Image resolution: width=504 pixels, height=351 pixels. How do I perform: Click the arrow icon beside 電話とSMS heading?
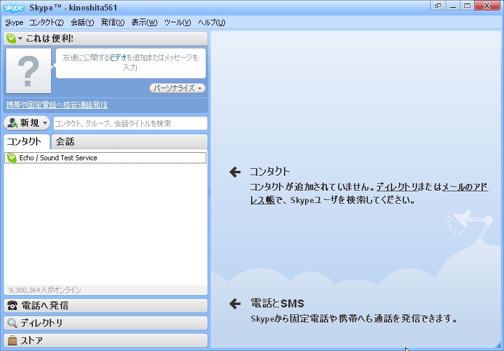point(235,304)
